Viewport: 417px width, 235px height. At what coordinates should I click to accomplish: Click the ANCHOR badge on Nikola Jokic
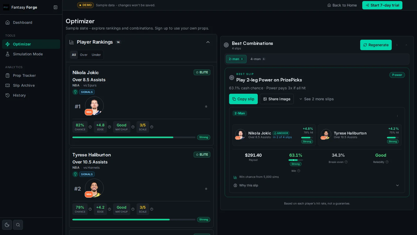[281, 133]
